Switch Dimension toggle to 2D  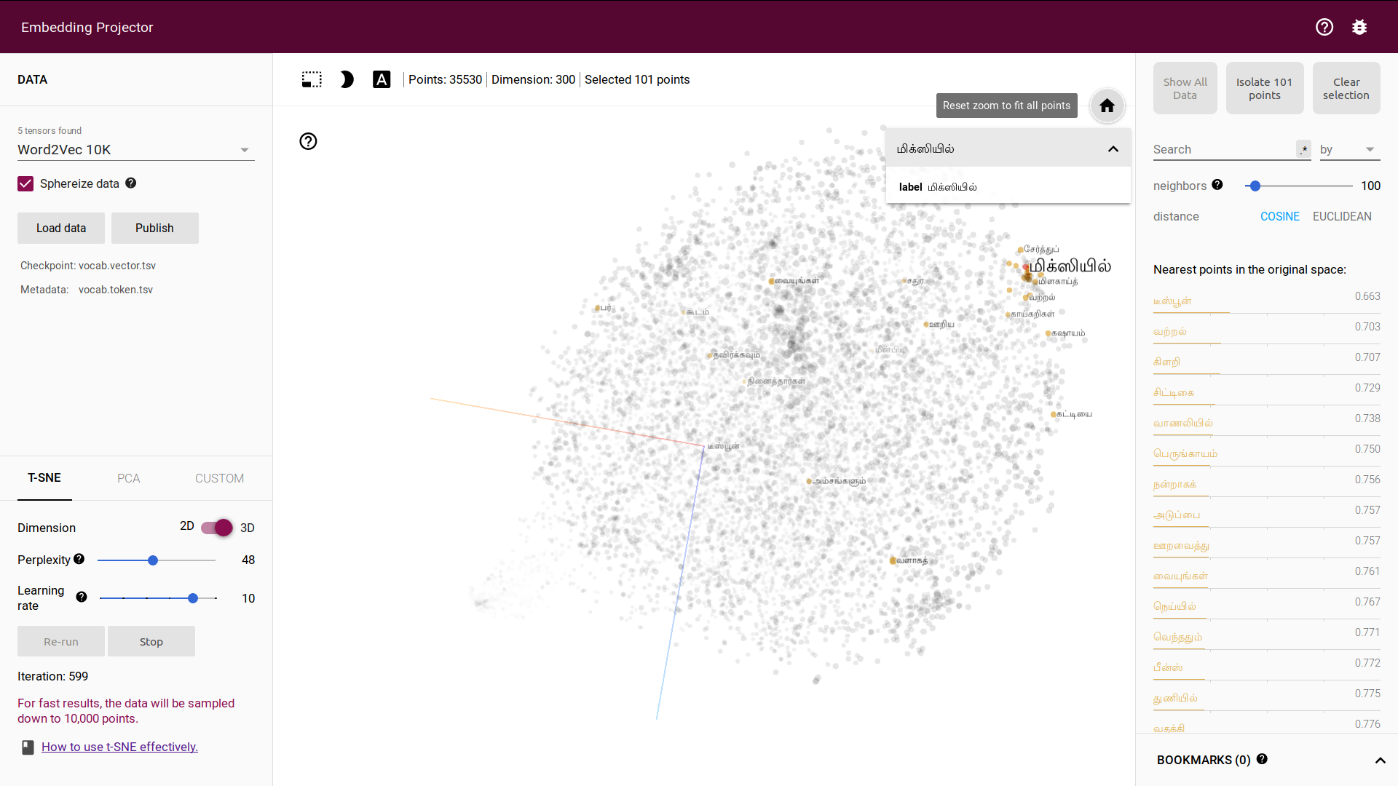tap(216, 528)
